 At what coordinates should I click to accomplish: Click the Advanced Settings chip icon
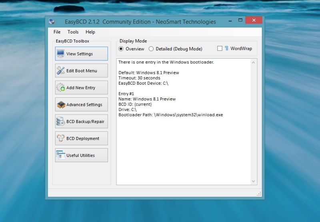(61, 105)
